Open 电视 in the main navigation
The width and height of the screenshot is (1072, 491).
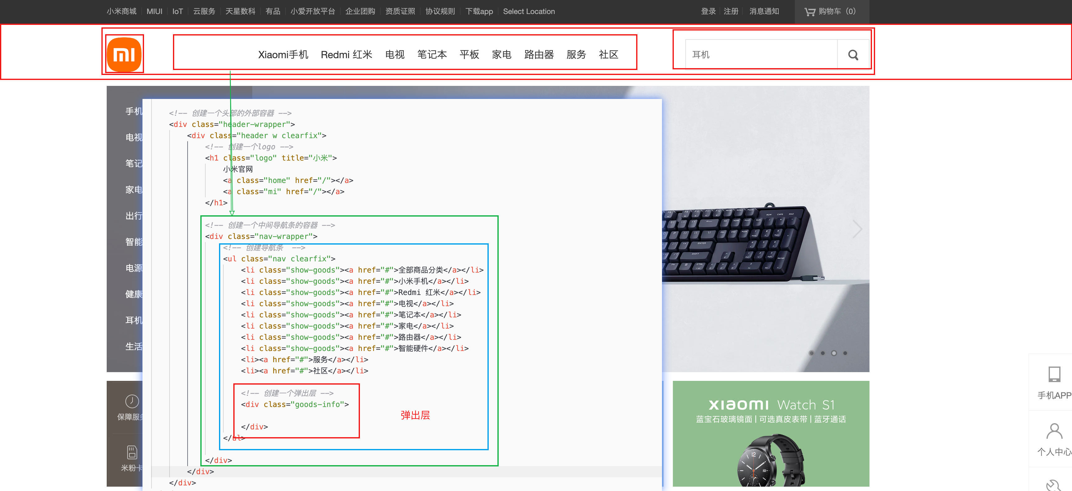click(x=394, y=54)
